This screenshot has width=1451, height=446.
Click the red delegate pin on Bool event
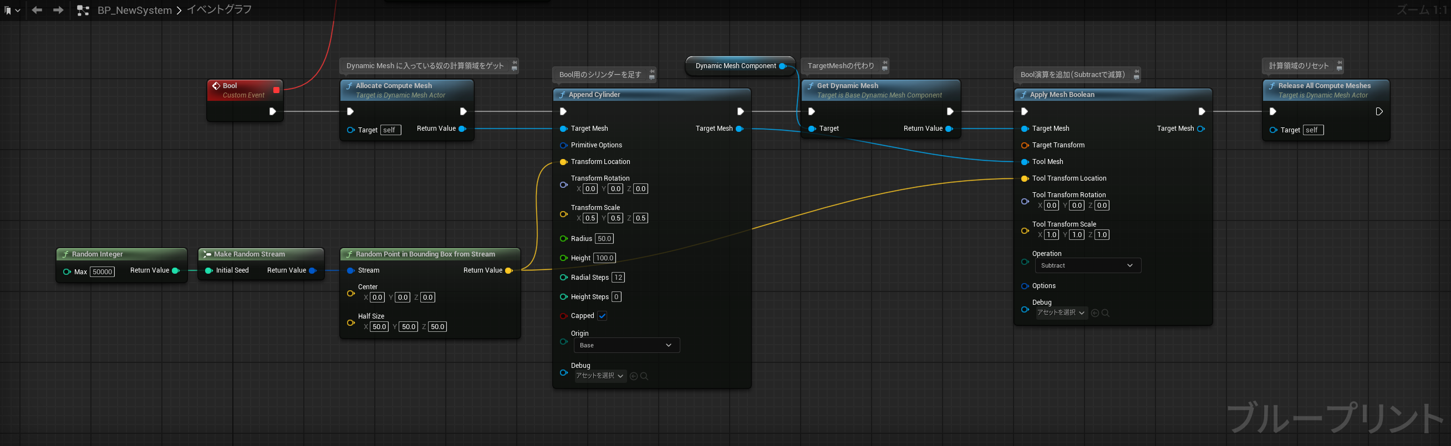click(276, 90)
